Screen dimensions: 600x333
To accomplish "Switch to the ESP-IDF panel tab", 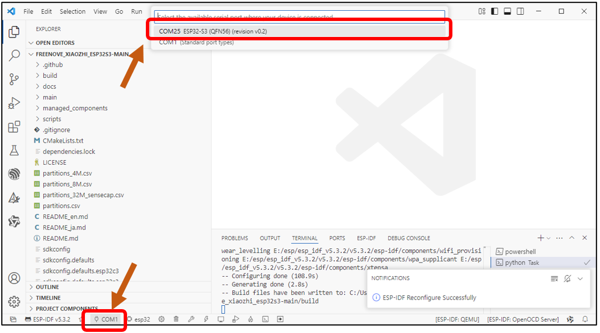I will click(366, 238).
